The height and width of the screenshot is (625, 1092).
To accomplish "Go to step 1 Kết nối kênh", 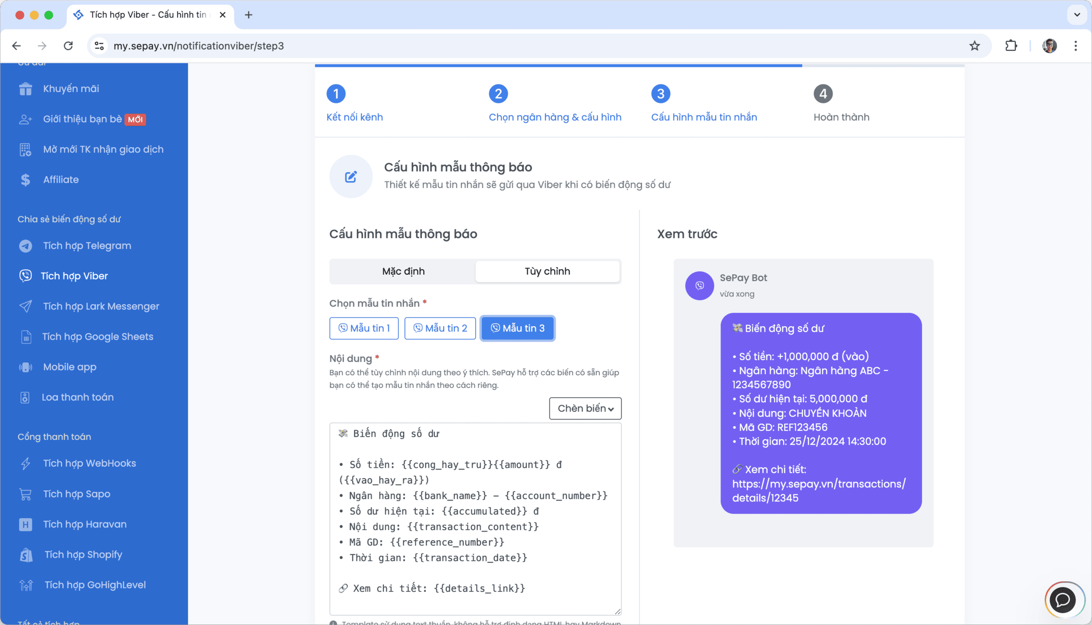I will coord(355,103).
